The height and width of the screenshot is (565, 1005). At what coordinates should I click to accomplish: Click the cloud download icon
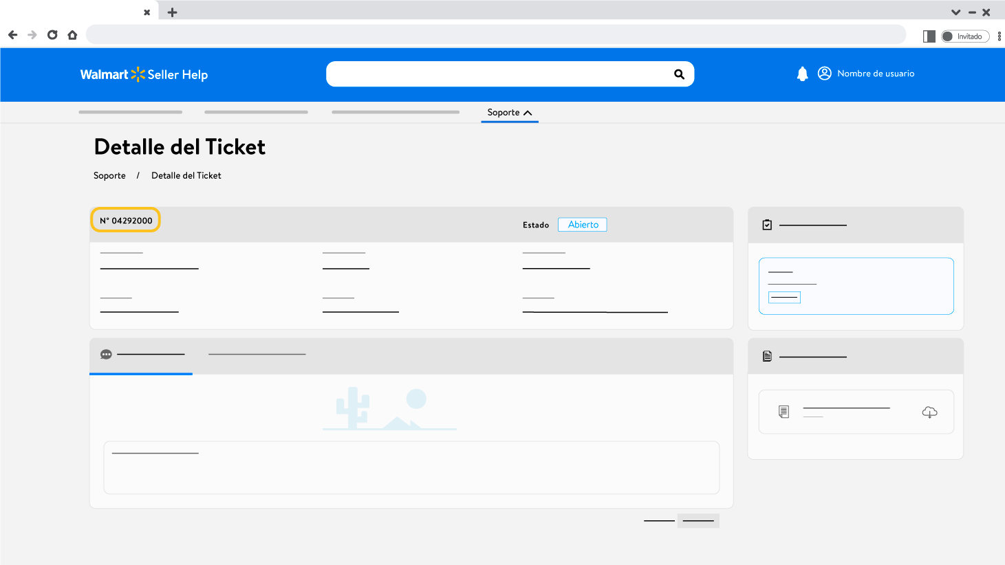(929, 412)
